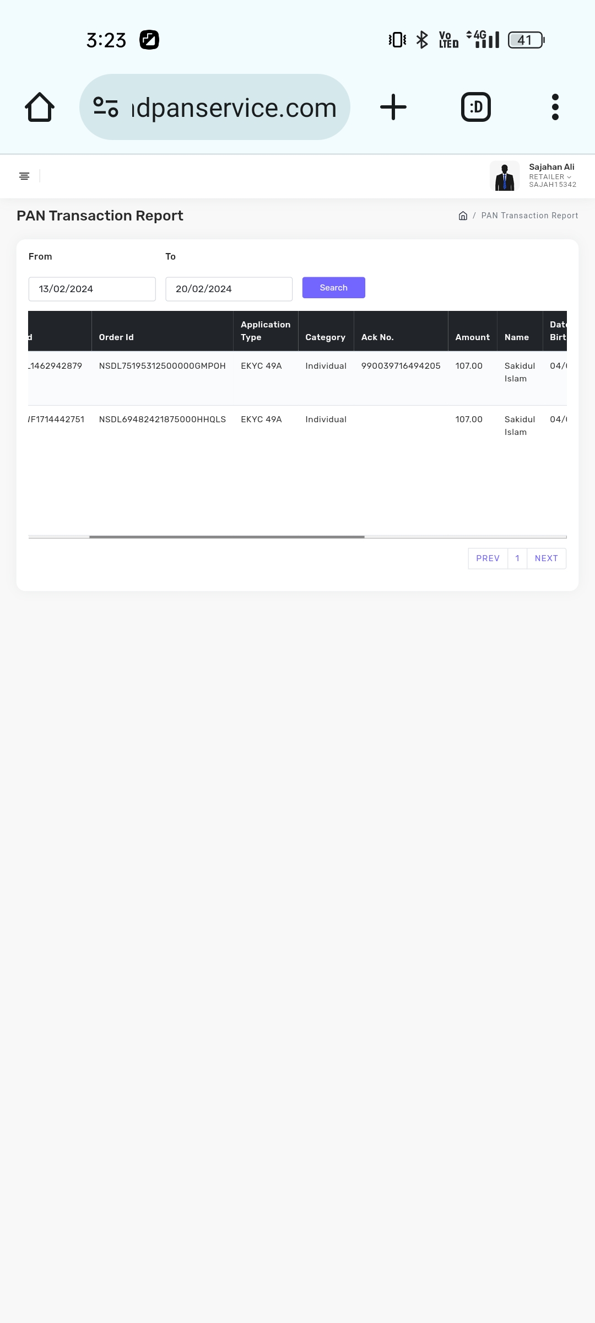Open the tab switcher
Viewport: 595px width, 1323px height.
[x=475, y=107]
